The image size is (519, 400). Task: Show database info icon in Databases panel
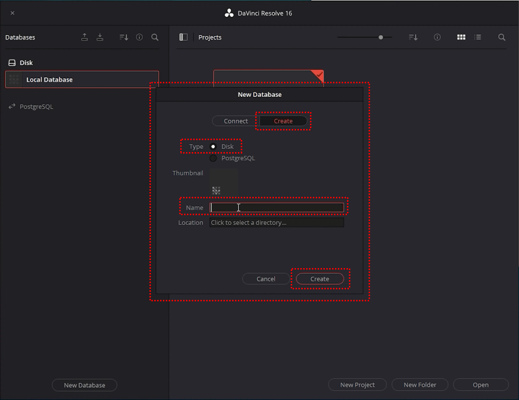point(139,37)
